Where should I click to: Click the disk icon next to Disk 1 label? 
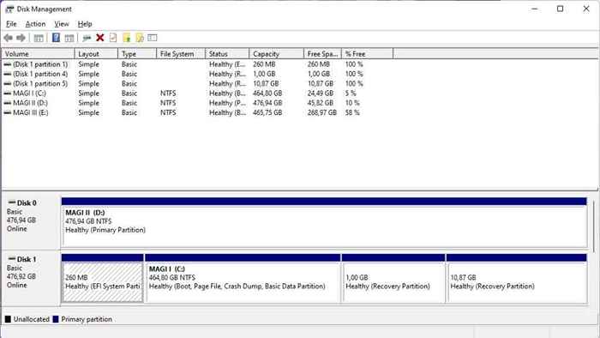(12, 259)
